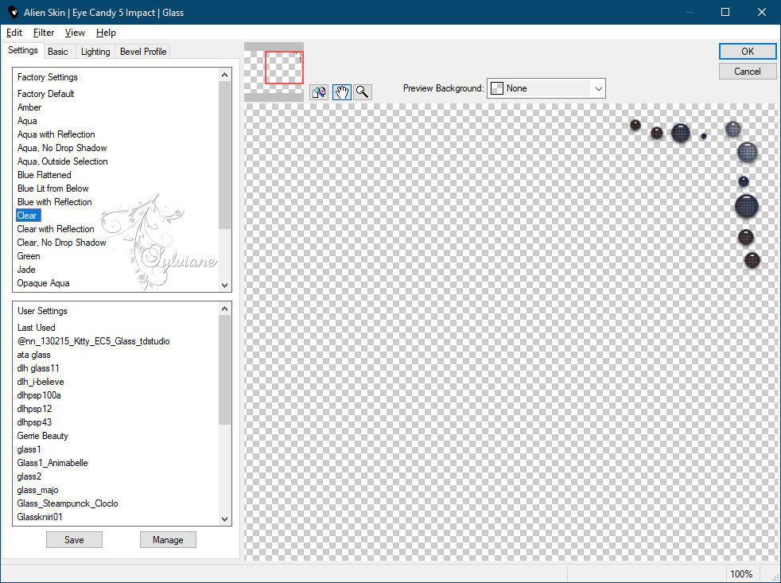Image resolution: width=781 pixels, height=583 pixels.
Task: Select the glass2 user setting
Action: [29, 476]
